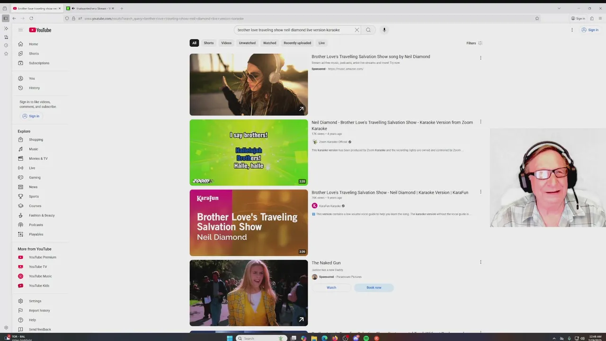Viewport: 606px width, 341px height.
Task: Go back with the browser back arrow
Action: 14,18
